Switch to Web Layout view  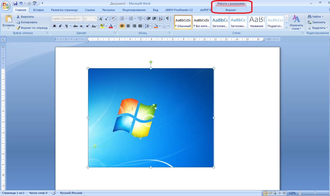point(275,193)
